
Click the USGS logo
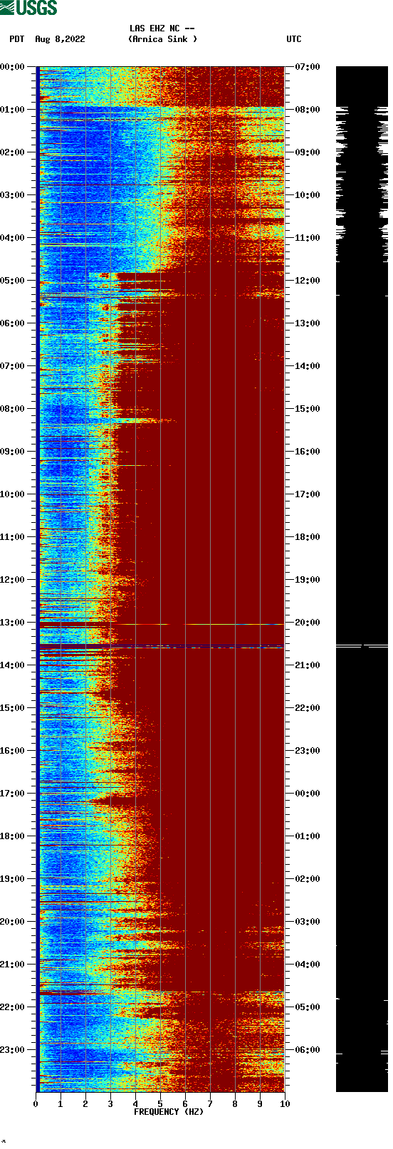pos(28,8)
